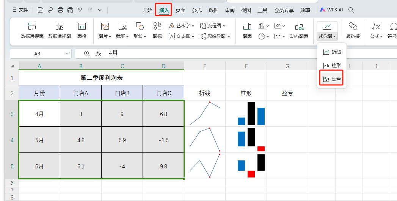Open the 效率 tab

pos(305,10)
